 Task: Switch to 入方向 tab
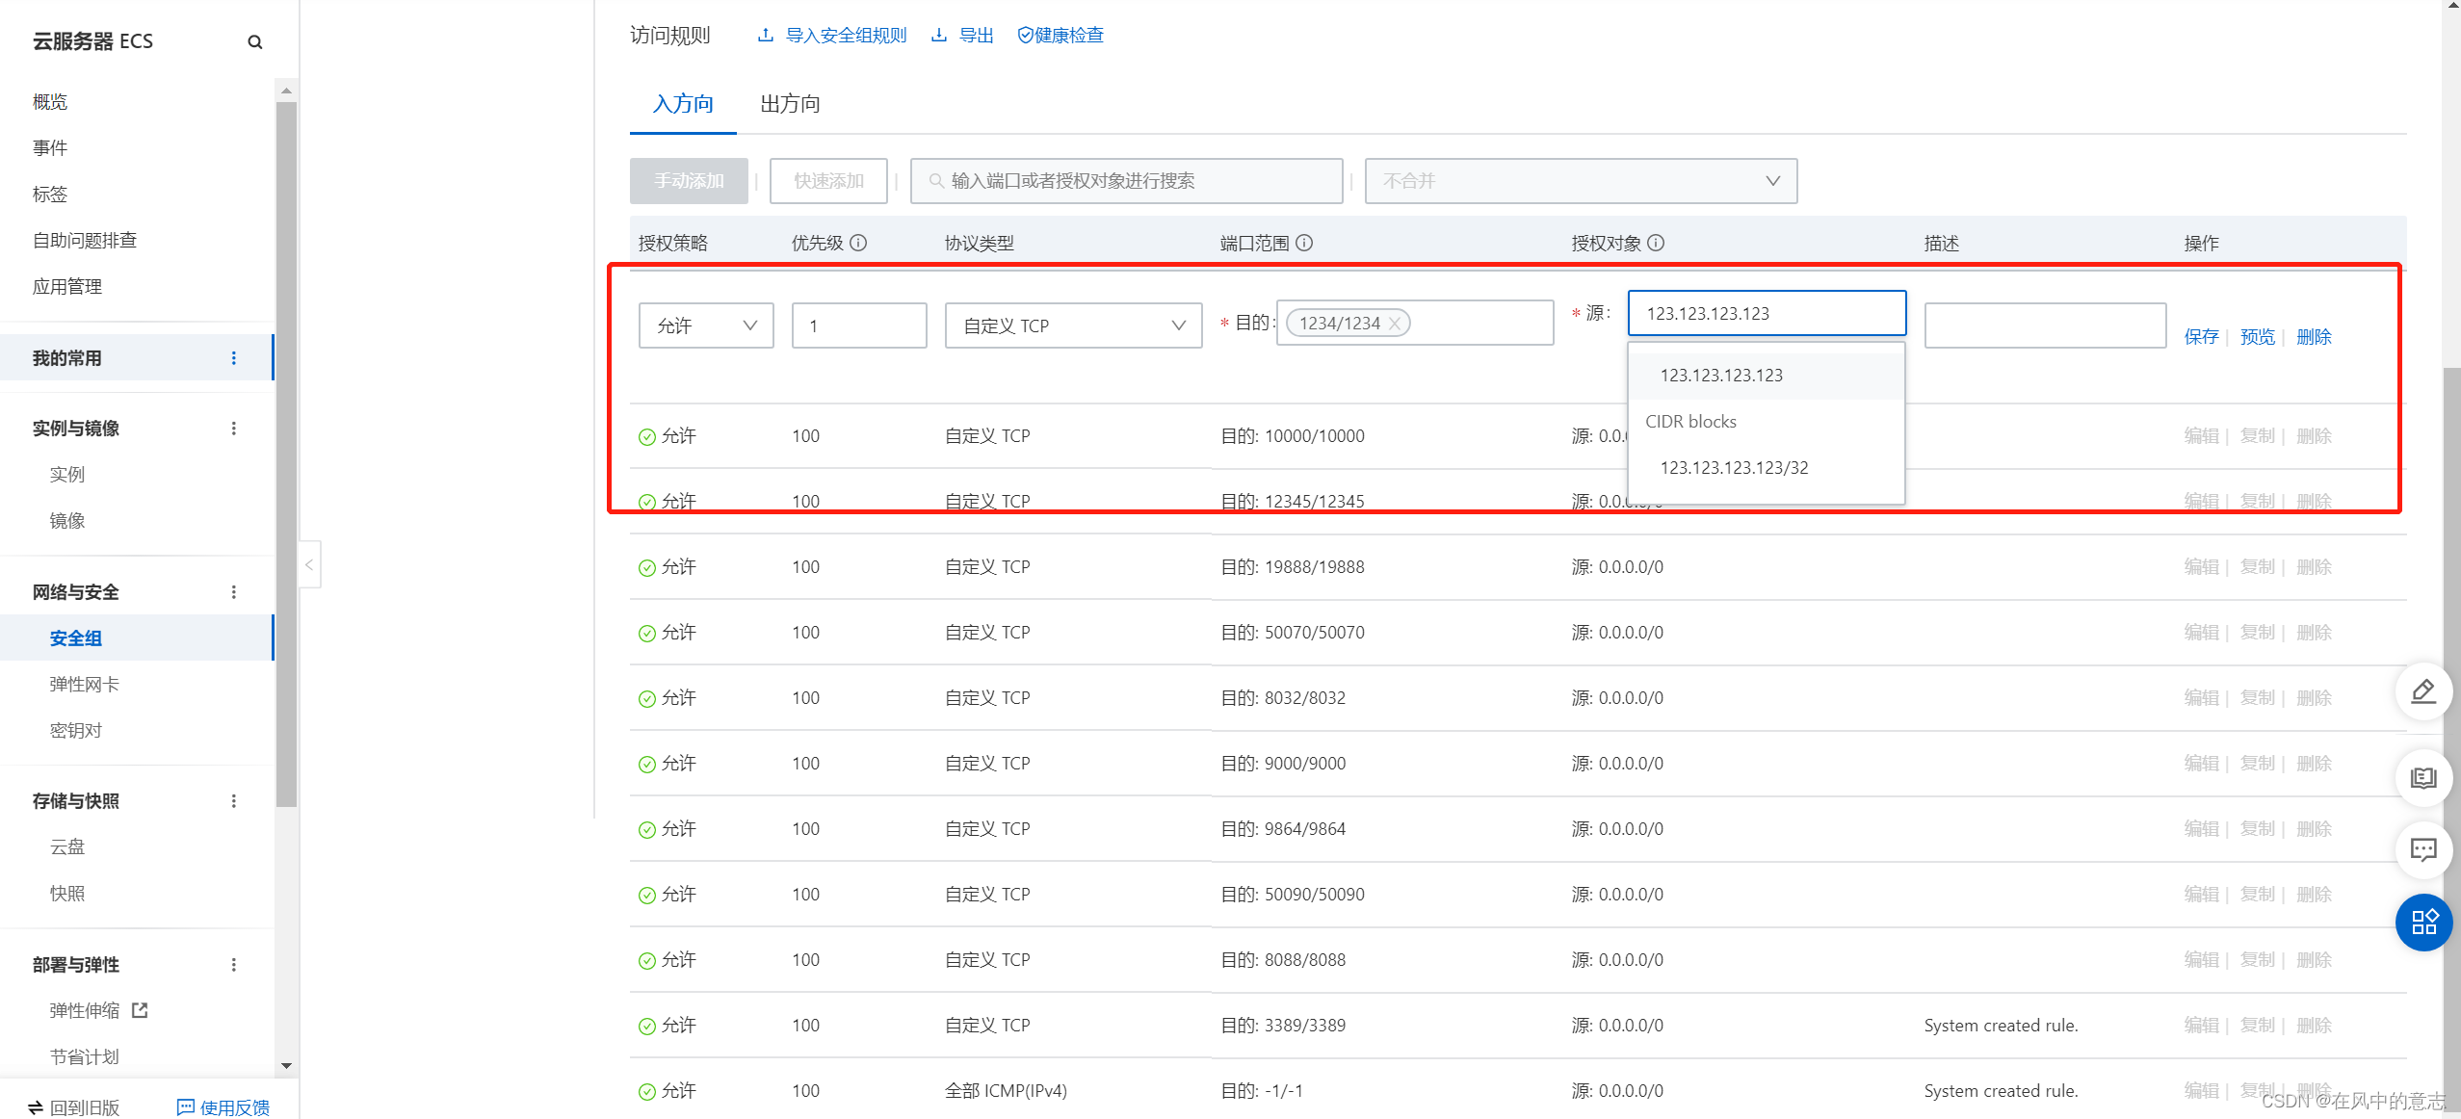click(683, 104)
